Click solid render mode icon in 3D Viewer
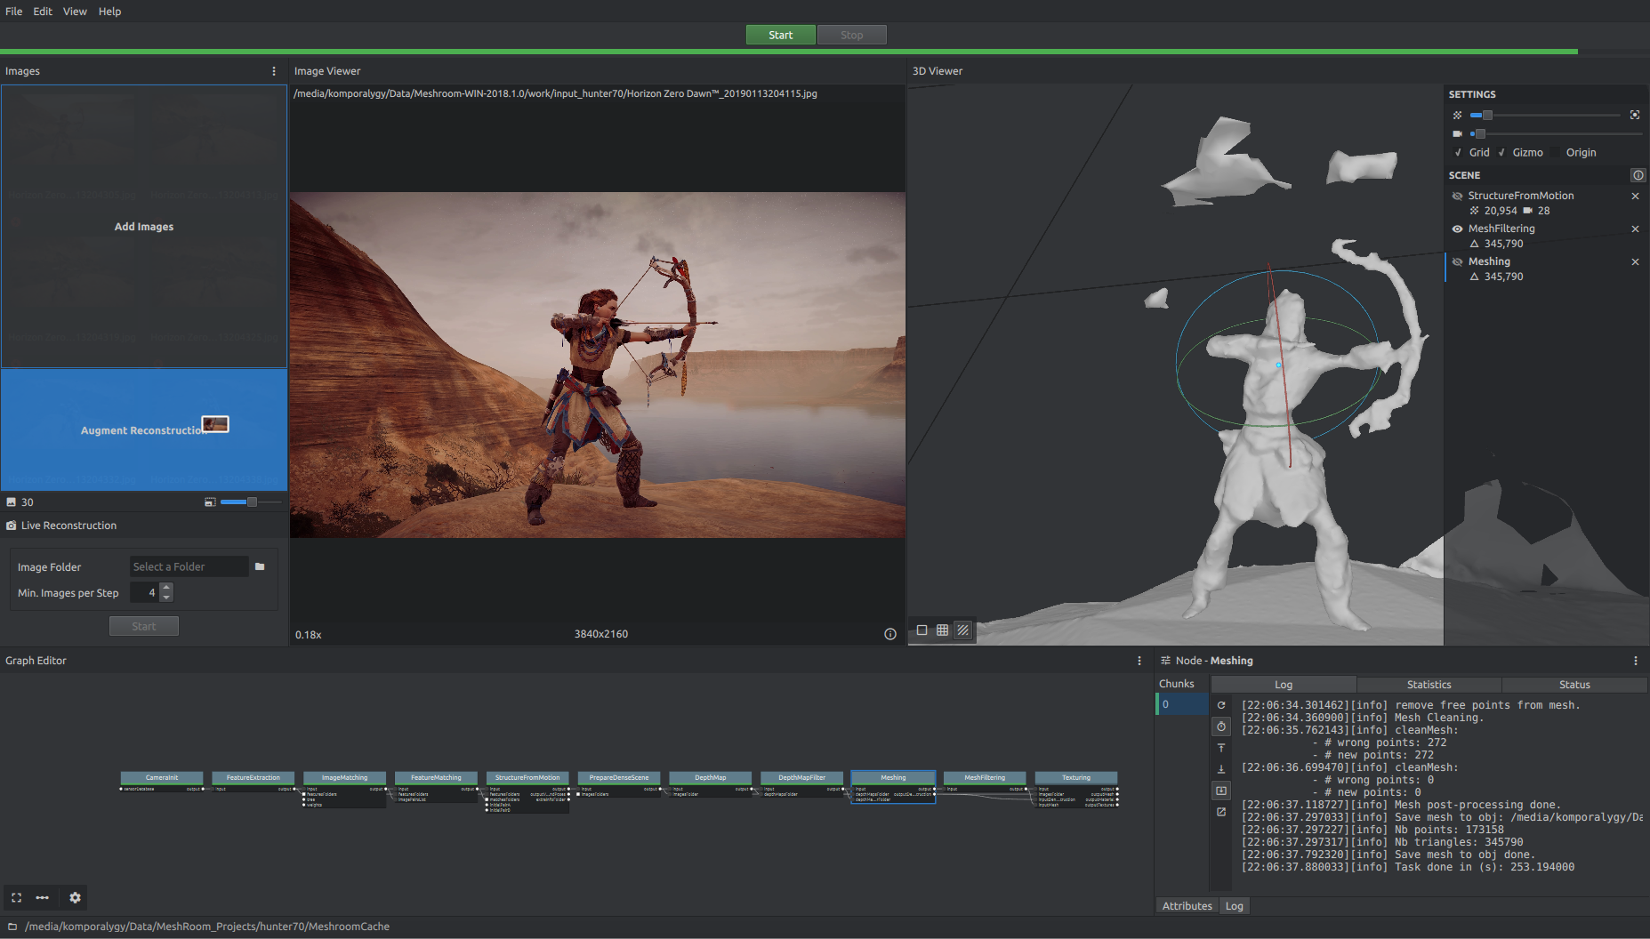Screen dimensions: 1650x939 pos(922,630)
